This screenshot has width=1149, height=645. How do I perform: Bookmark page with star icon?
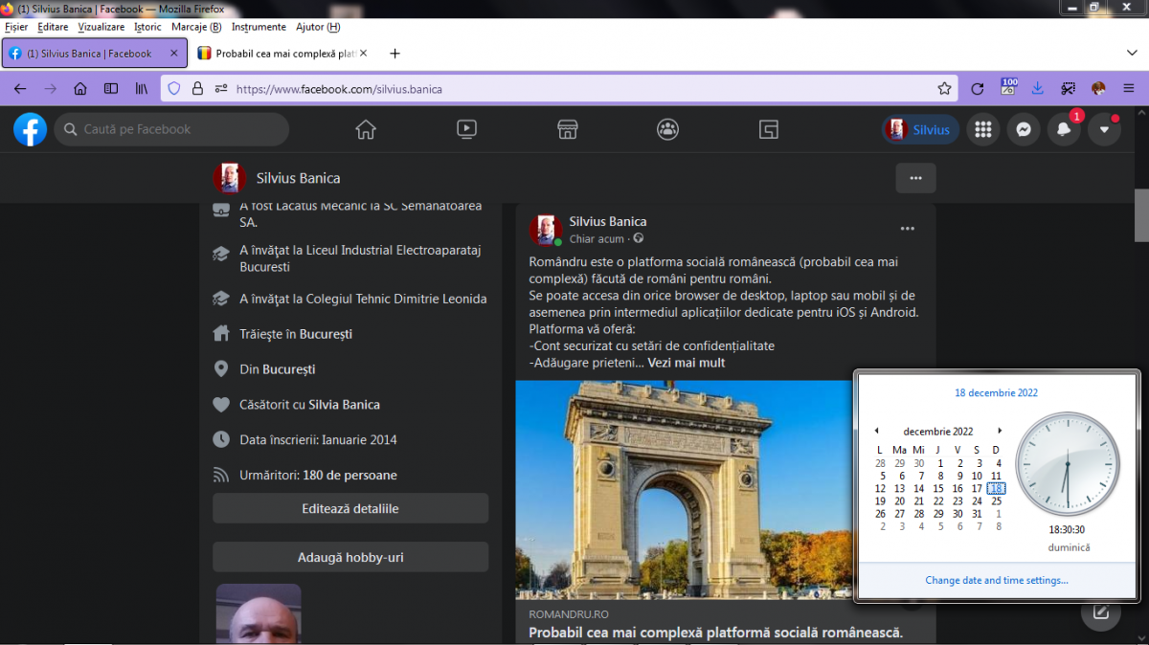(x=945, y=88)
